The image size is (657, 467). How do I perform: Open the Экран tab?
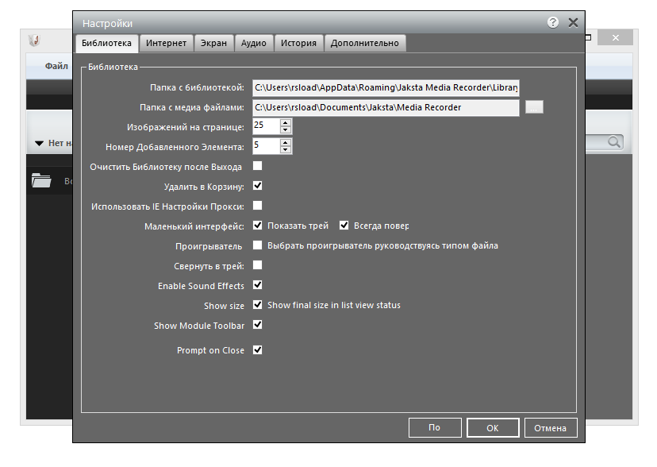click(213, 43)
